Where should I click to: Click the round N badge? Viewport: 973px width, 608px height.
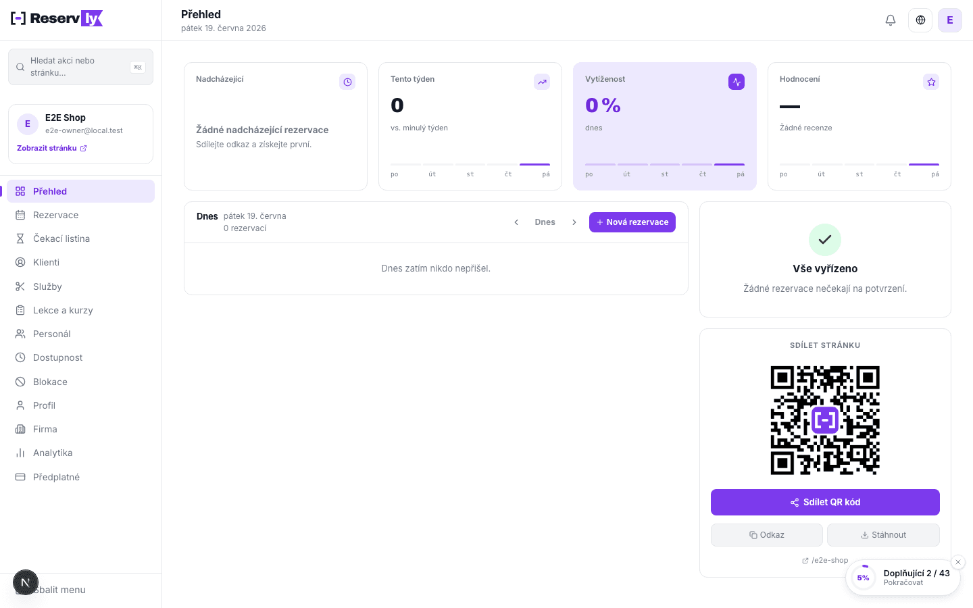click(x=26, y=582)
